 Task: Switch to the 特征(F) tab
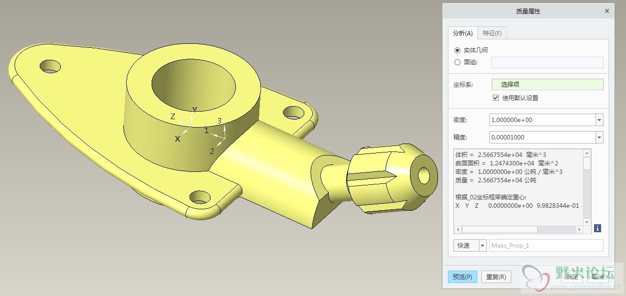492,33
